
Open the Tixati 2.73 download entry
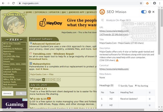point(40,89)
